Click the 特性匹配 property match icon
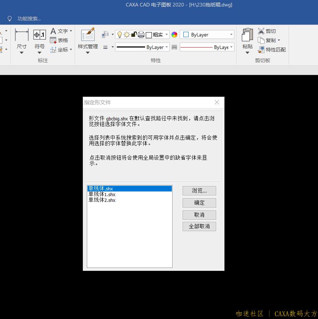The height and width of the screenshot is (319, 318). (261, 50)
